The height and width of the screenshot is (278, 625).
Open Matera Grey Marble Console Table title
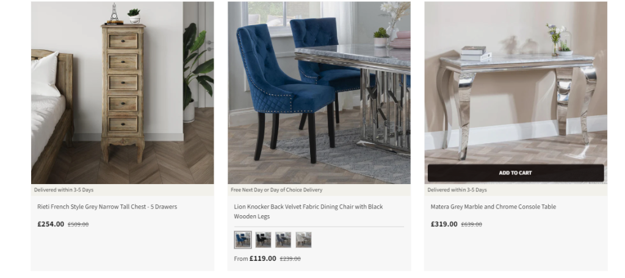(493, 207)
